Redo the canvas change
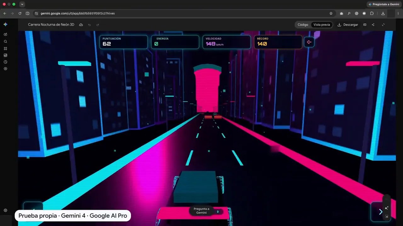Screen dimensions: 403x226 click(98, 25)
